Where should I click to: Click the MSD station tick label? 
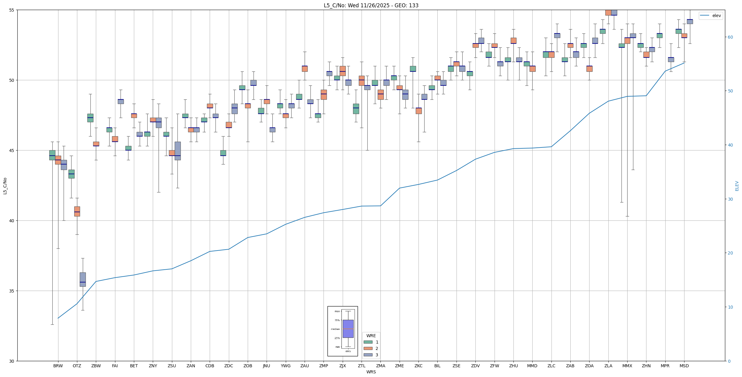point(684,366)
